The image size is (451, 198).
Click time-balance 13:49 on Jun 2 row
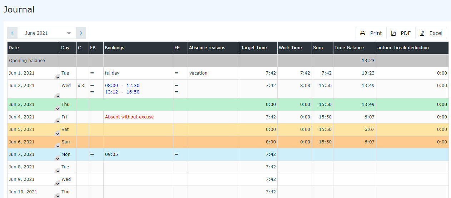coord(368,86)
